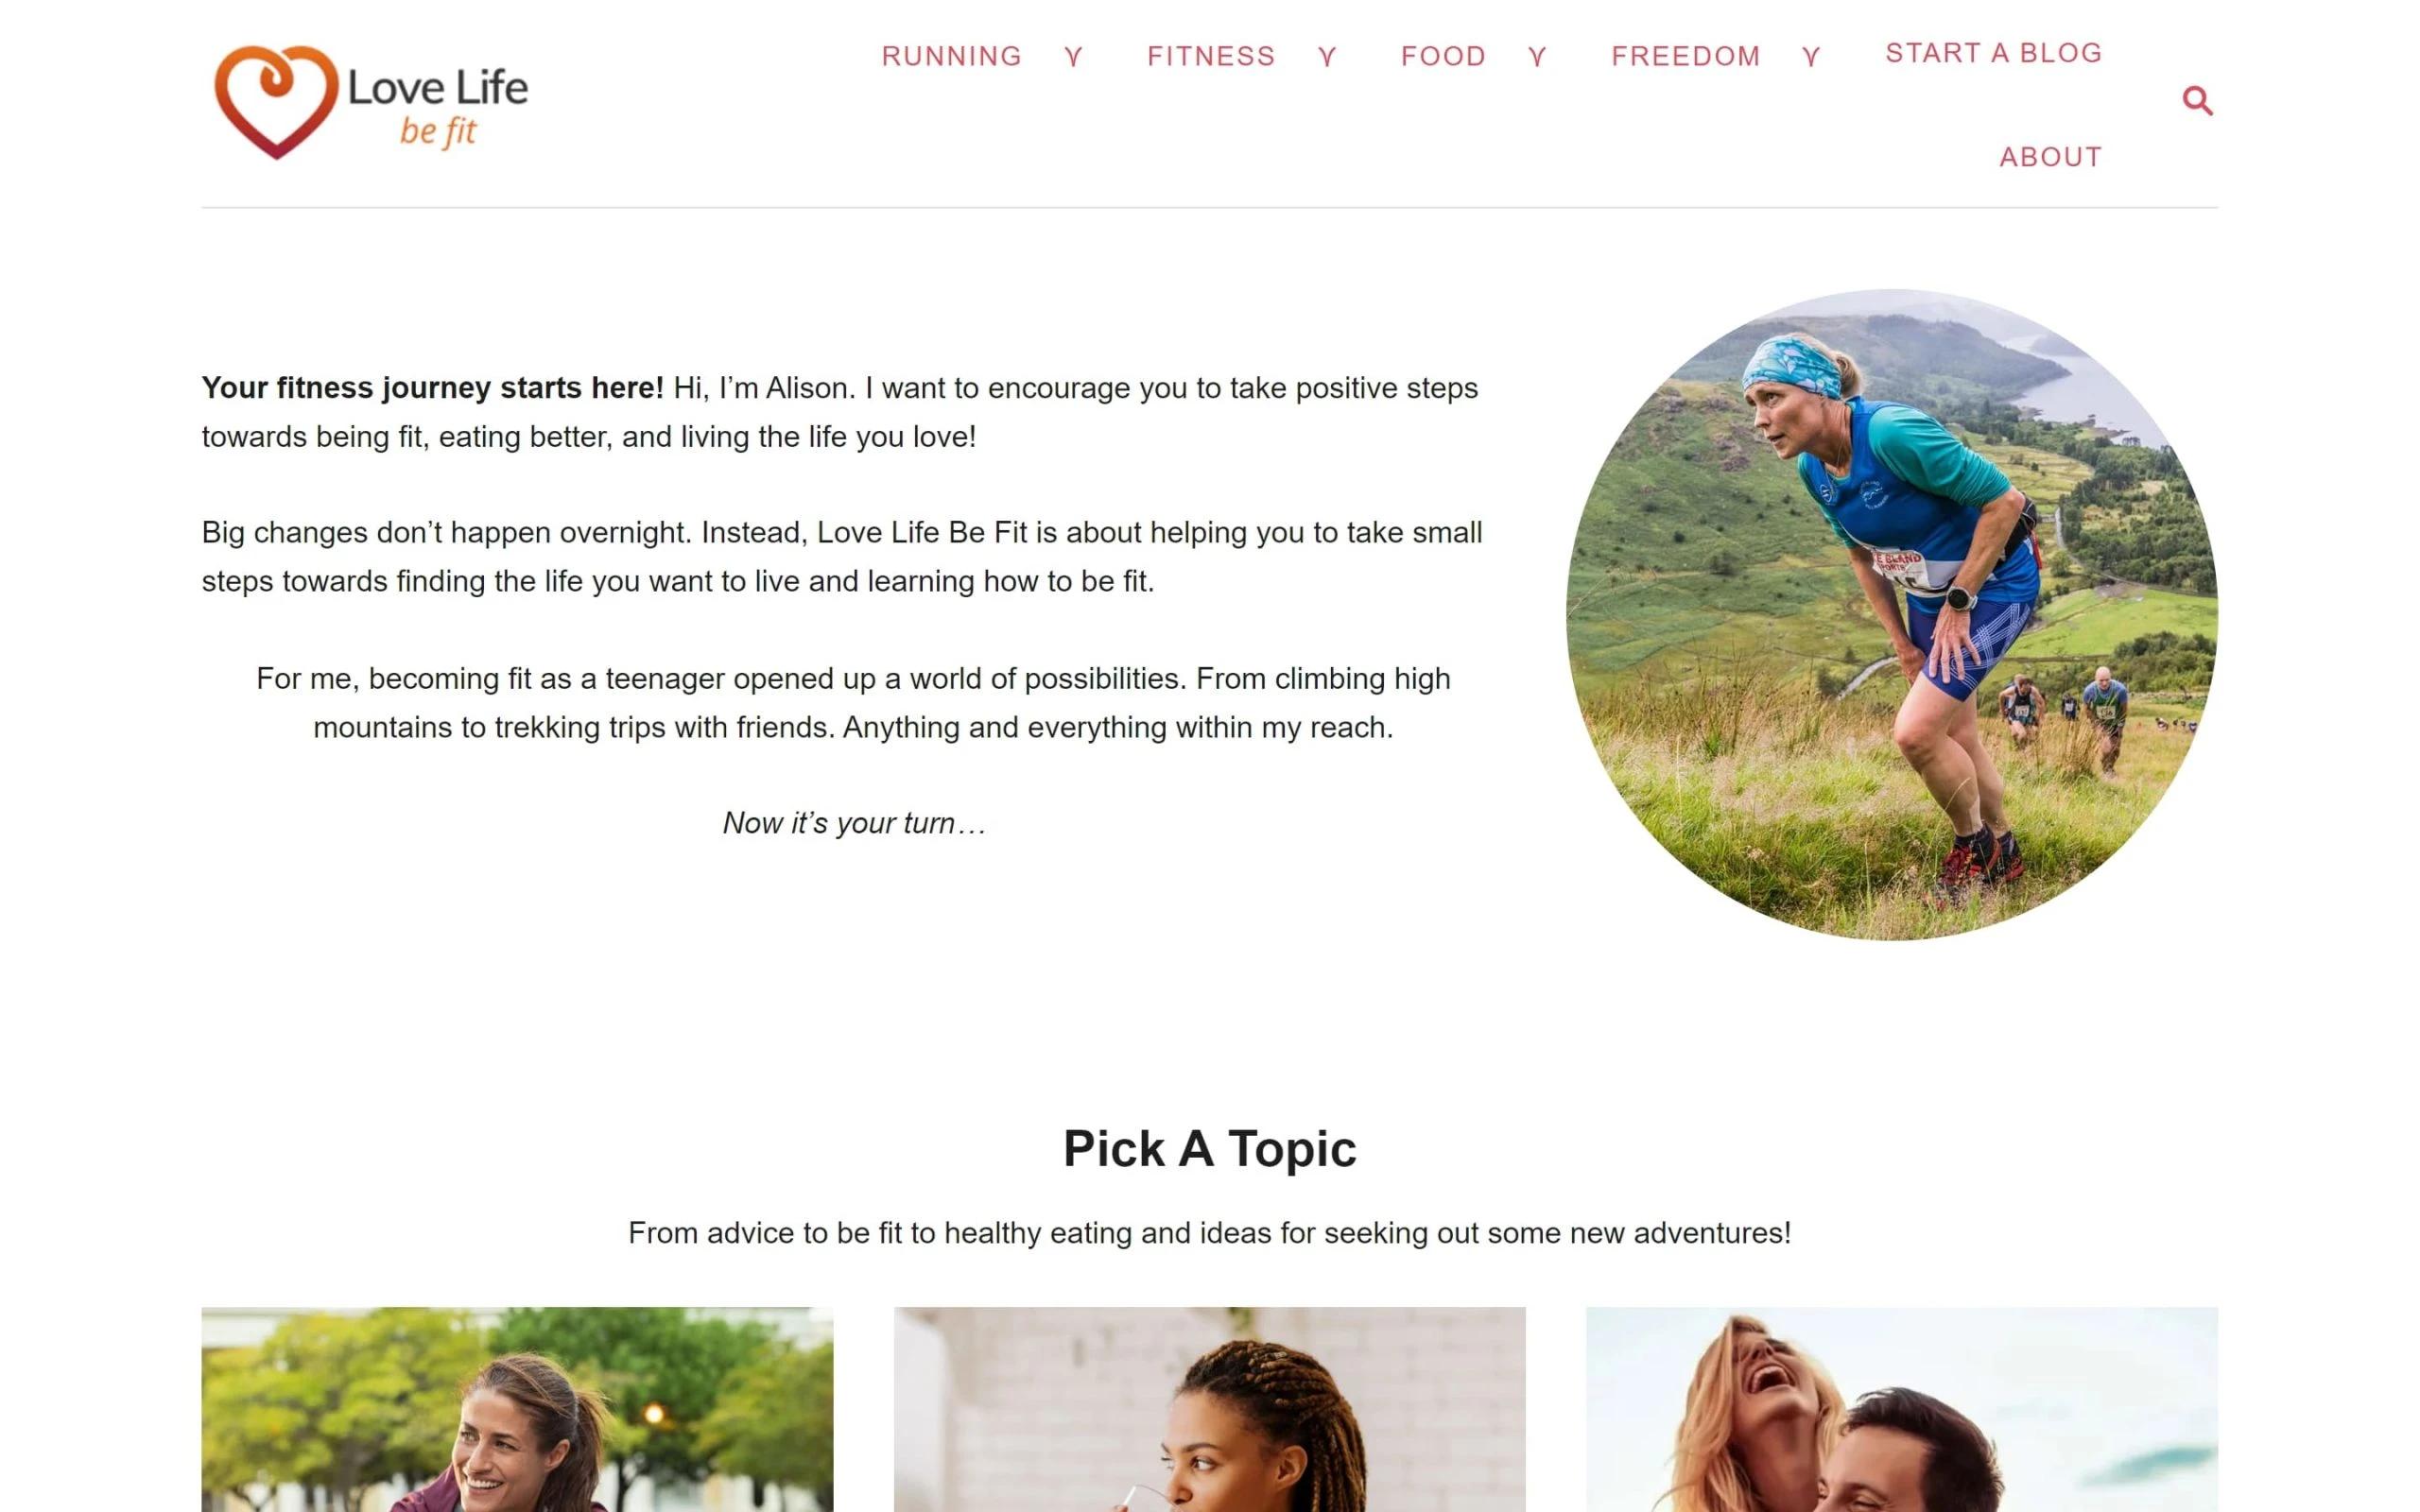Open the Fitness menu item

point(1211,56)
